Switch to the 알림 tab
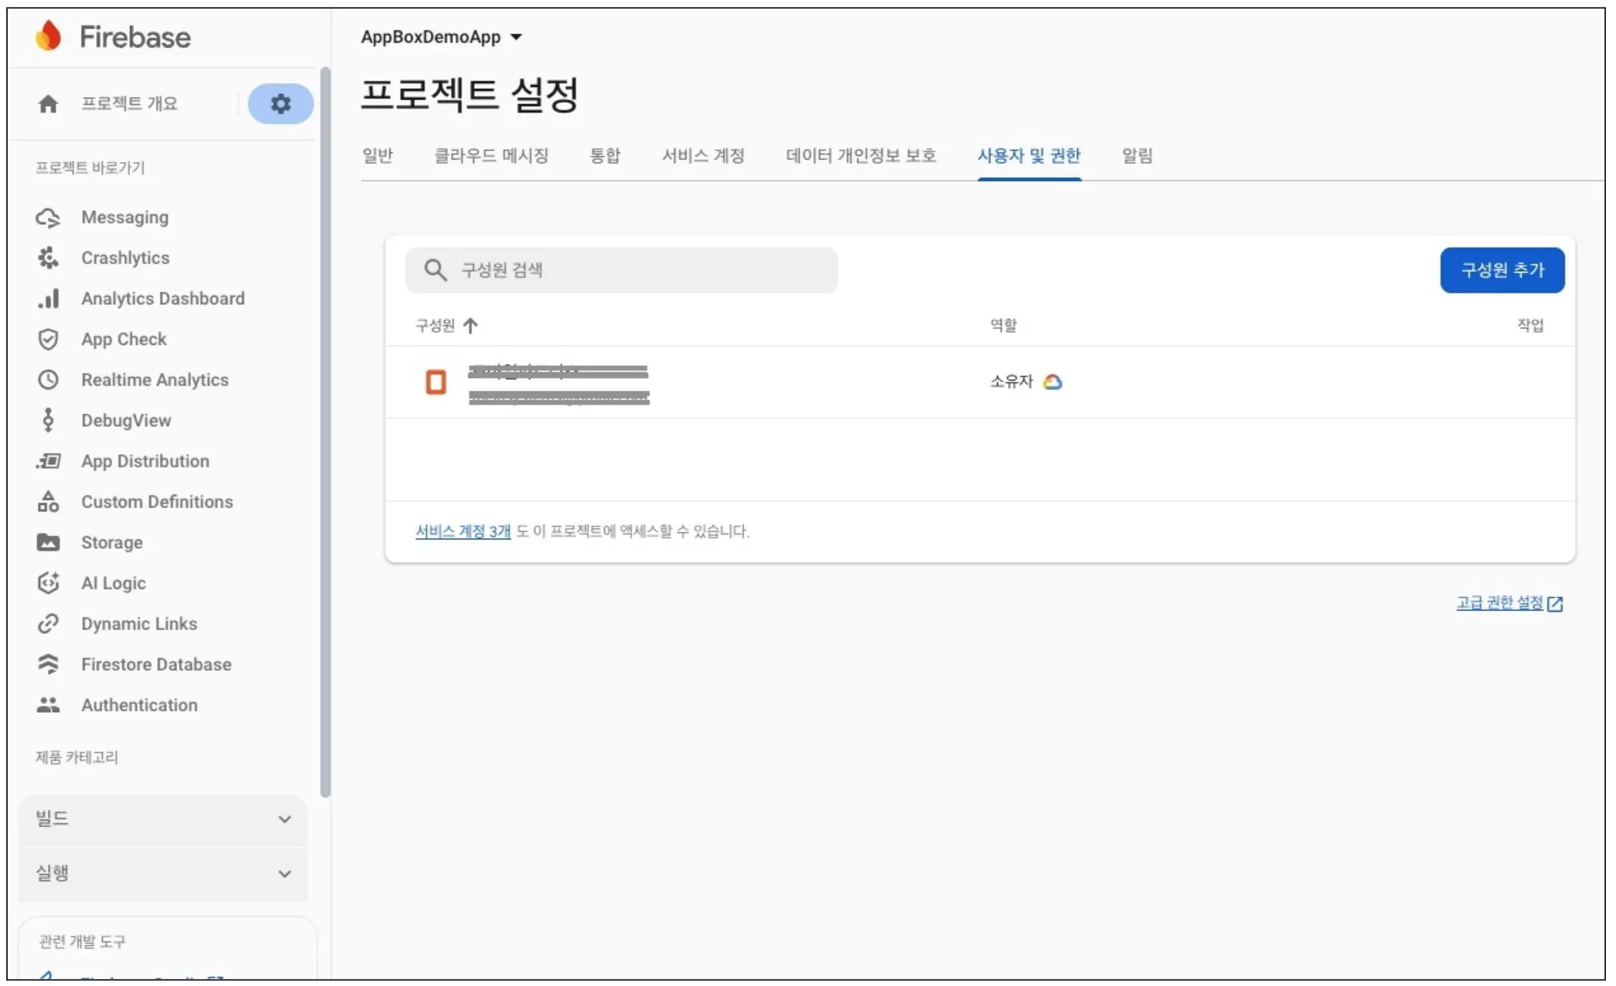The height and width of the screenshot is (986, 1616). pyautogui.click(x=1137, y=156)
